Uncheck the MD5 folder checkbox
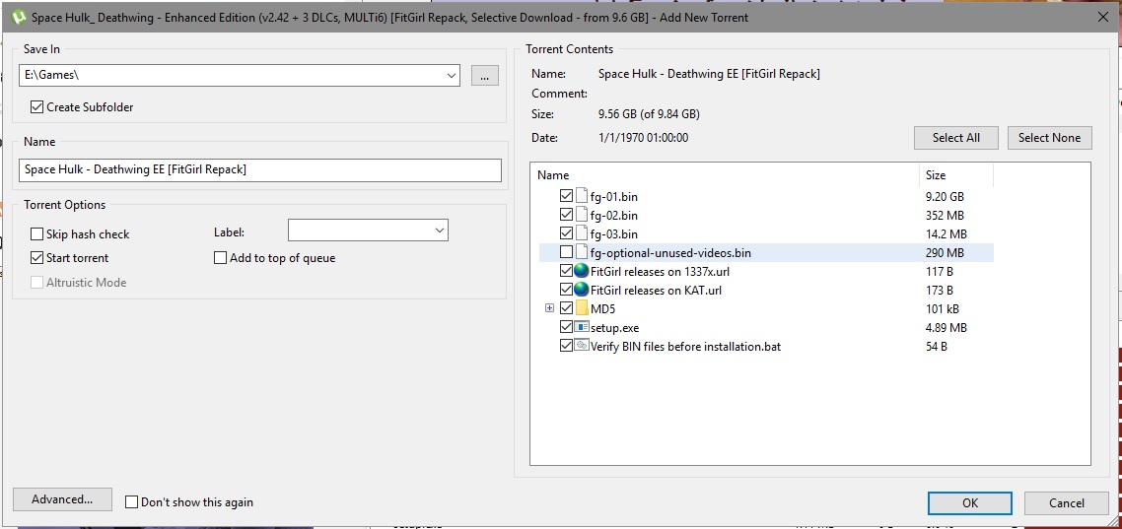The image size is (1122, 529). 566,308
